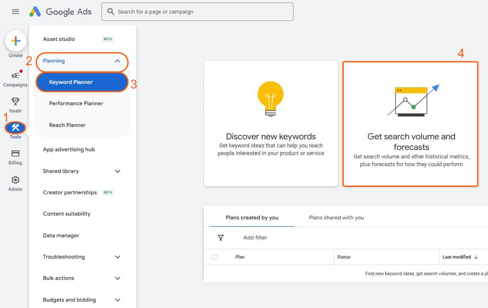
Task: Expand the Troubleshooting section
Action: click(118, 257)
